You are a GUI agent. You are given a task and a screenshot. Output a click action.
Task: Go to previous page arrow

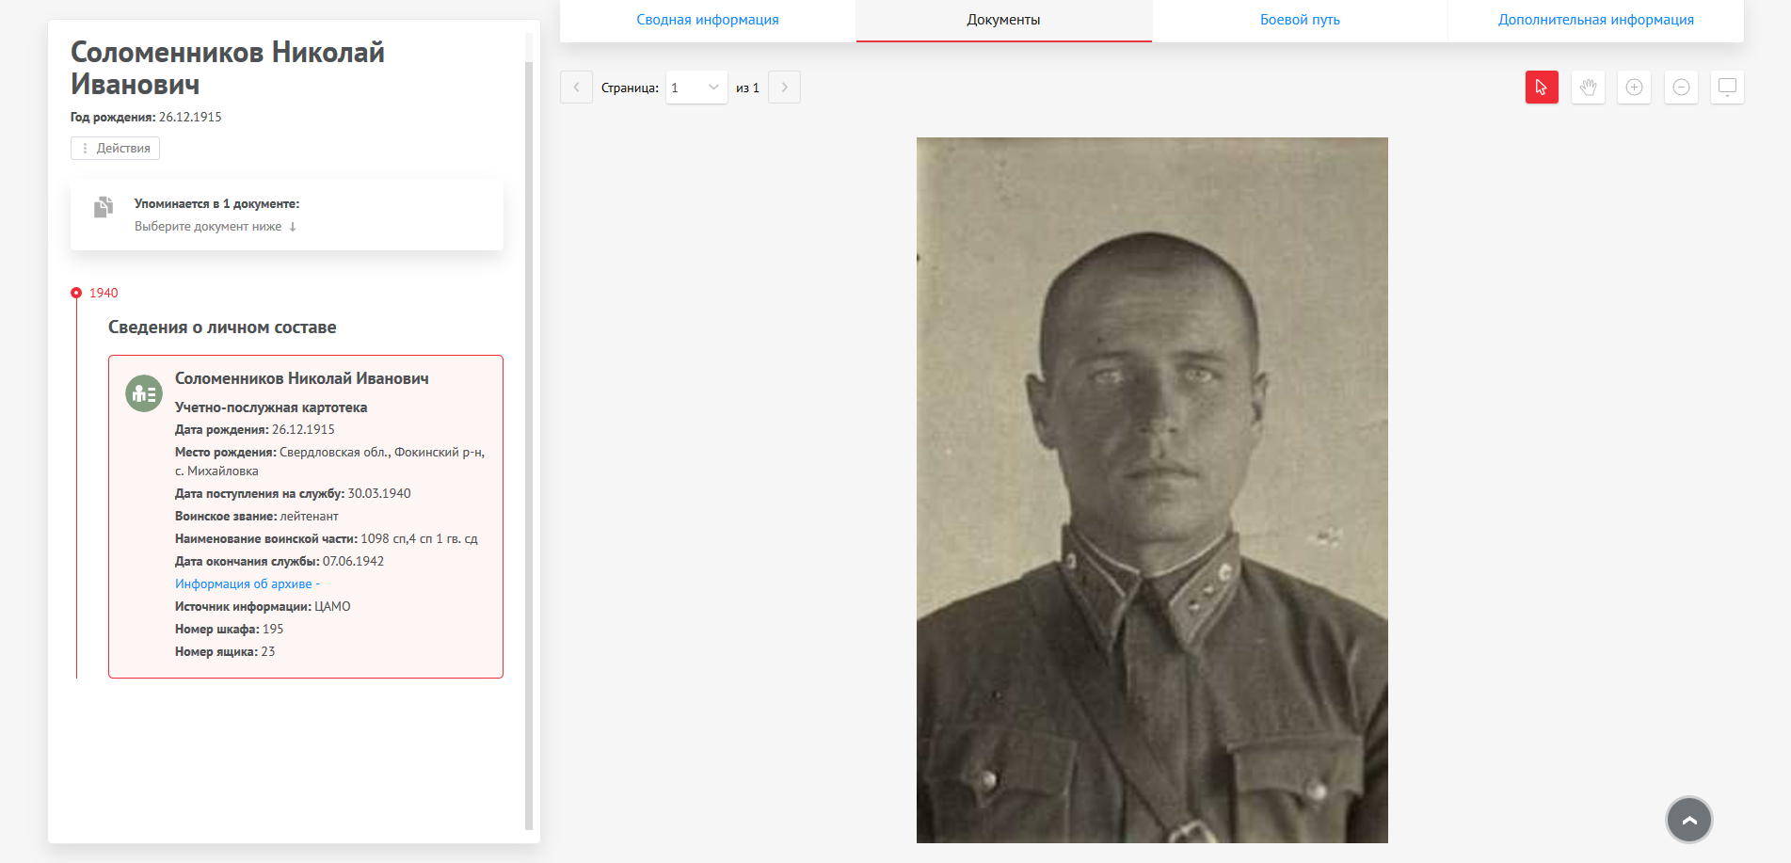pos(576,88)
